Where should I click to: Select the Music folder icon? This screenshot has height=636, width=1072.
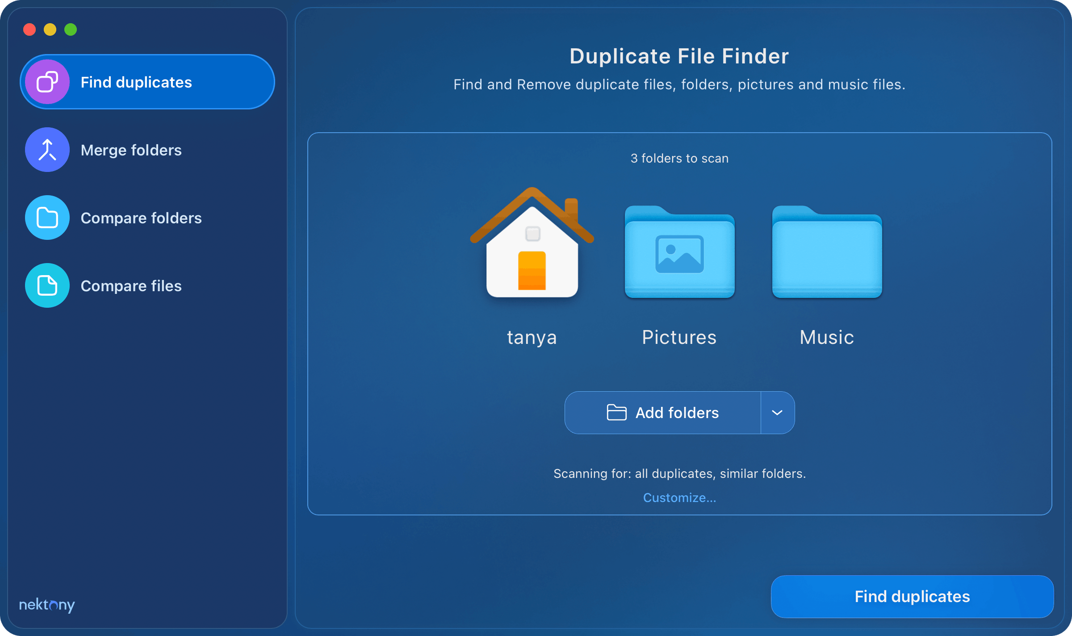(x=827, y=252)
